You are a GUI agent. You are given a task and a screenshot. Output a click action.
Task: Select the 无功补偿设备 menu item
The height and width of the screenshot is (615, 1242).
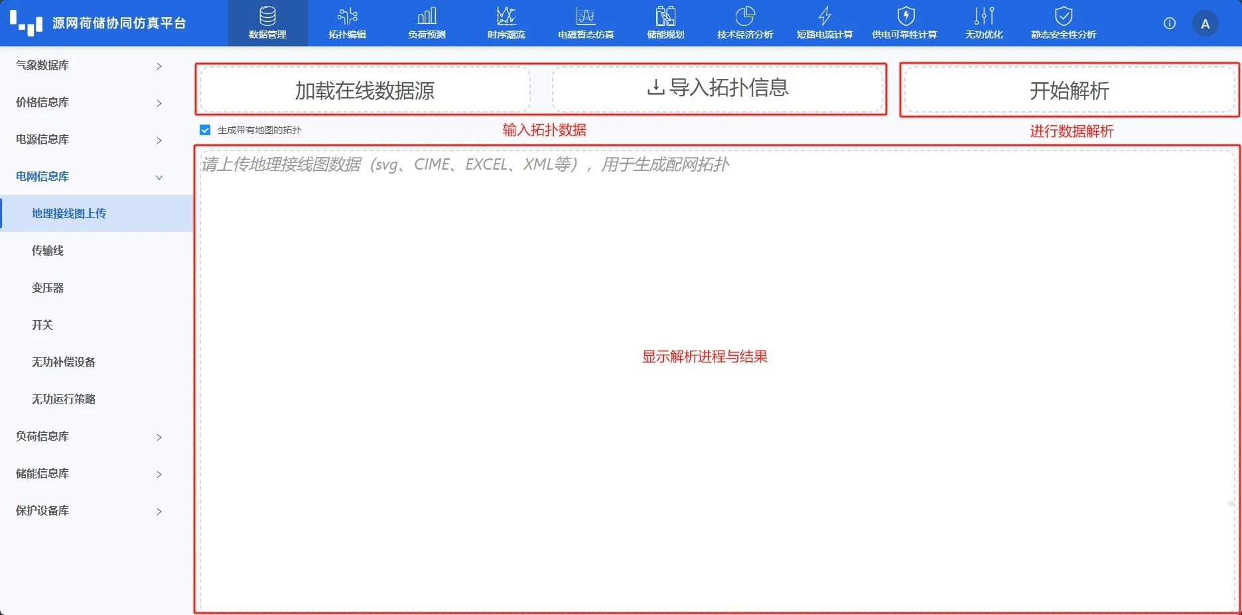[x=97, y=362]
